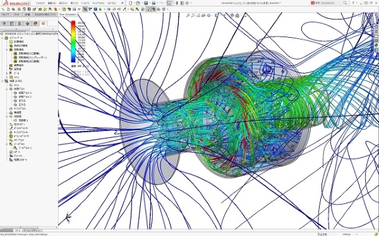Click the Save icon in title toolbar

coord(146,3)
